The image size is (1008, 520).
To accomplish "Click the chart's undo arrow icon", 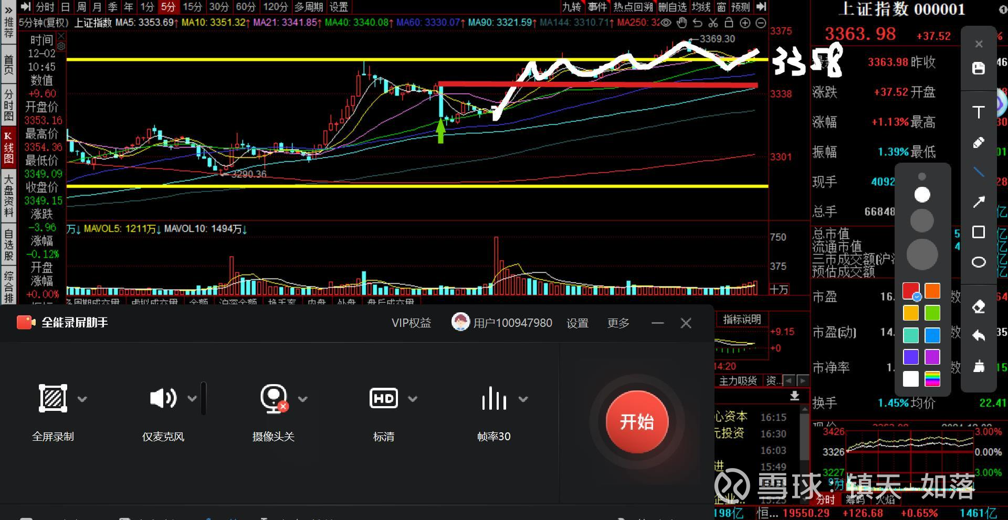I will click(x=697, y=23).
